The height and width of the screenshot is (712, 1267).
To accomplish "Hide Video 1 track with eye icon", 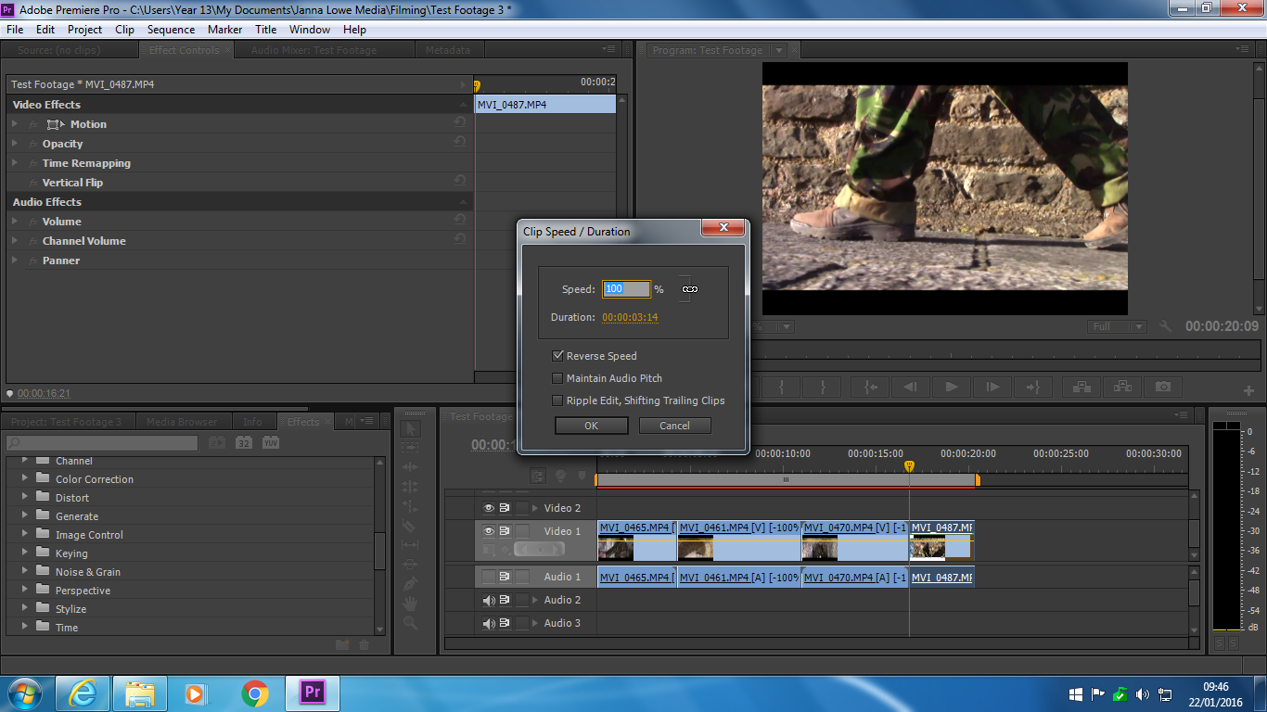I will coord(489,531).
